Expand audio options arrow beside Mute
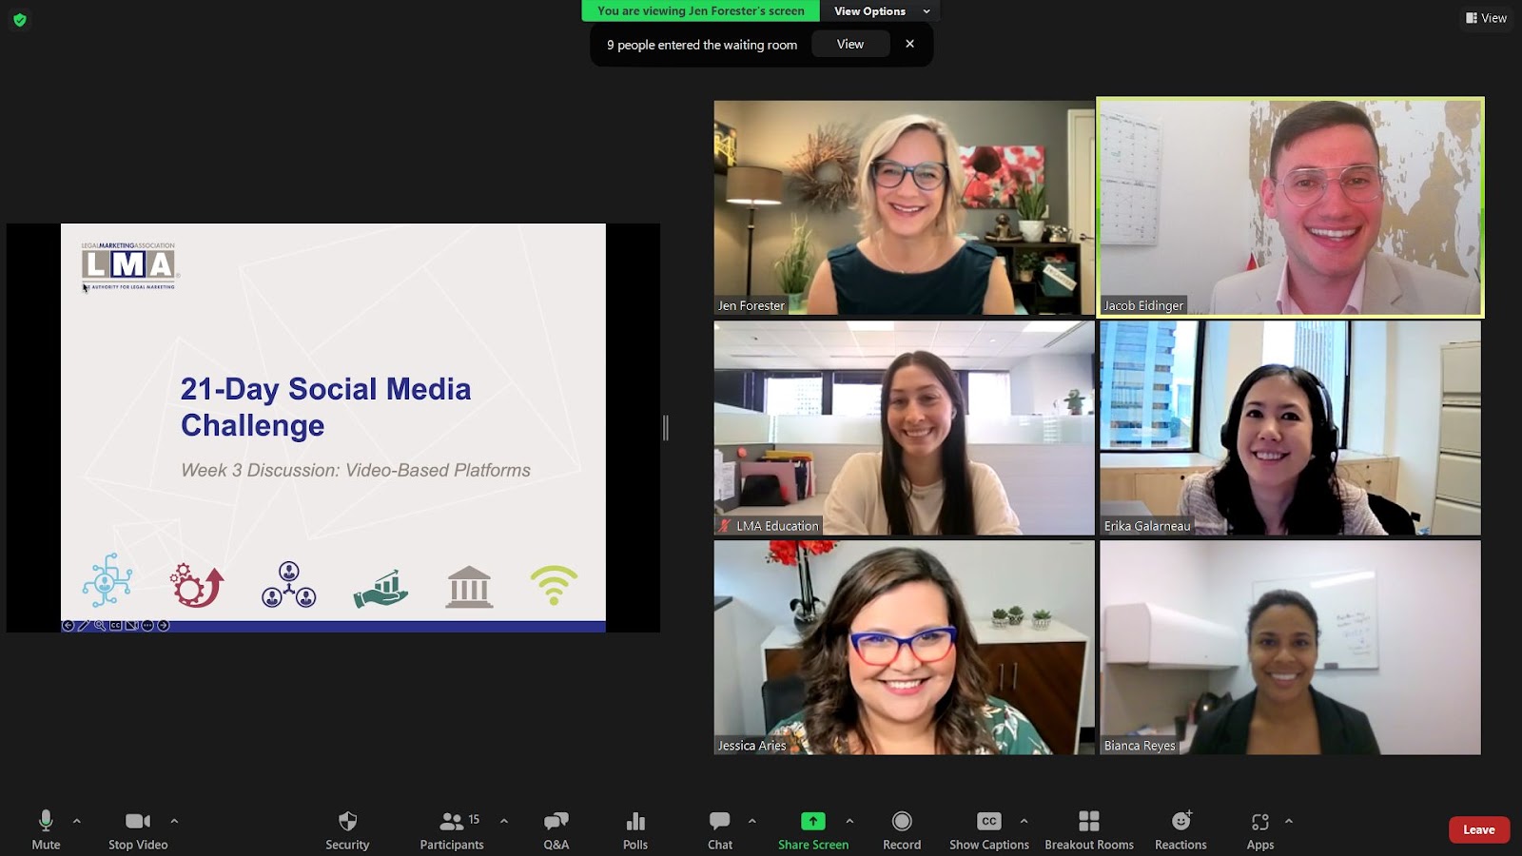Screen dimensions: 1522x856 77,821
